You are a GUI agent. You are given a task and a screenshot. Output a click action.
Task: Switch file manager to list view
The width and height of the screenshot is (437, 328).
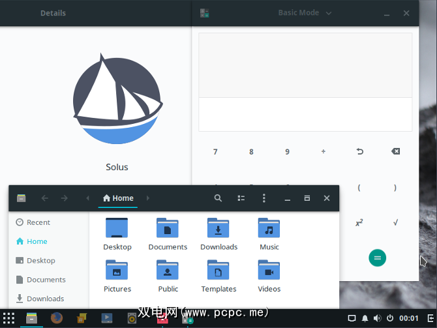[x=241, y=198]
